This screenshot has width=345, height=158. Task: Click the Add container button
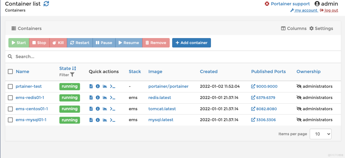coord(191,43)
